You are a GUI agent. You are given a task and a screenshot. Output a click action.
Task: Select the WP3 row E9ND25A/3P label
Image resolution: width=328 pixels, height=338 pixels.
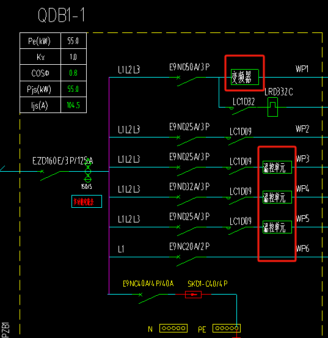pos(189,156)
